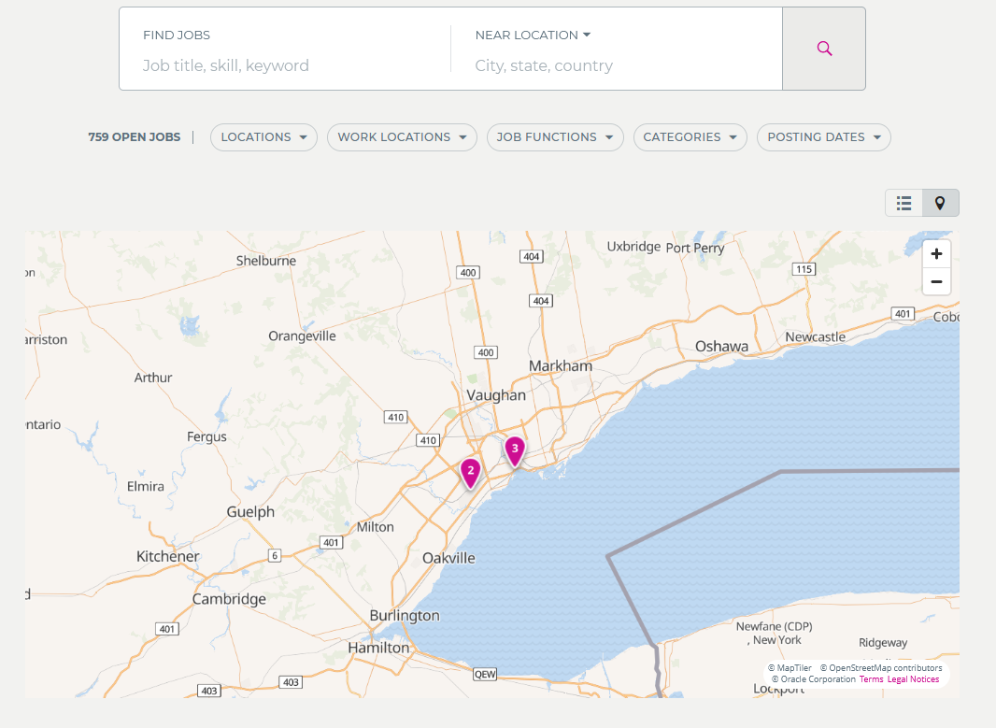
Task: Open the LOCATIONS filter dropdown
Action: (x=263, y=137)
